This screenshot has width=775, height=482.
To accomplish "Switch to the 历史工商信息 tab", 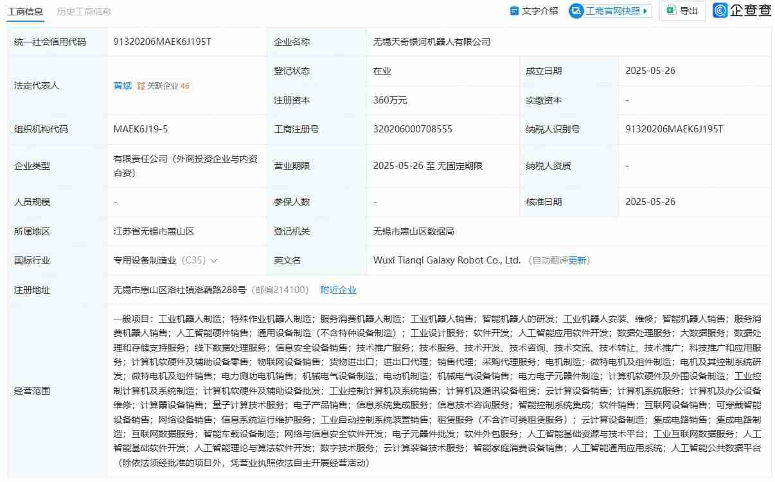I will click(x=85, y=11).
